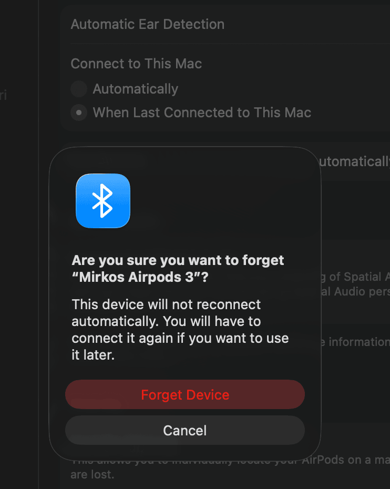This screenshot has height=489, width=390.
Task: Click the "information" text at right edge
Action: pos(358,342)
